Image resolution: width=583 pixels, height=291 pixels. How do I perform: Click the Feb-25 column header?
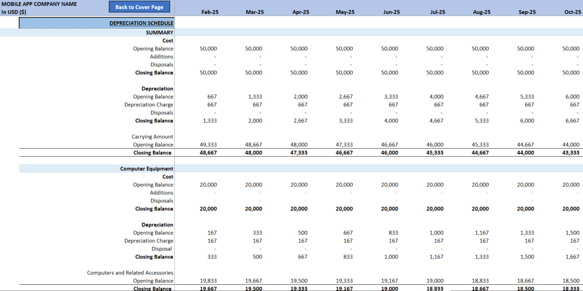(x=210, y=12)
